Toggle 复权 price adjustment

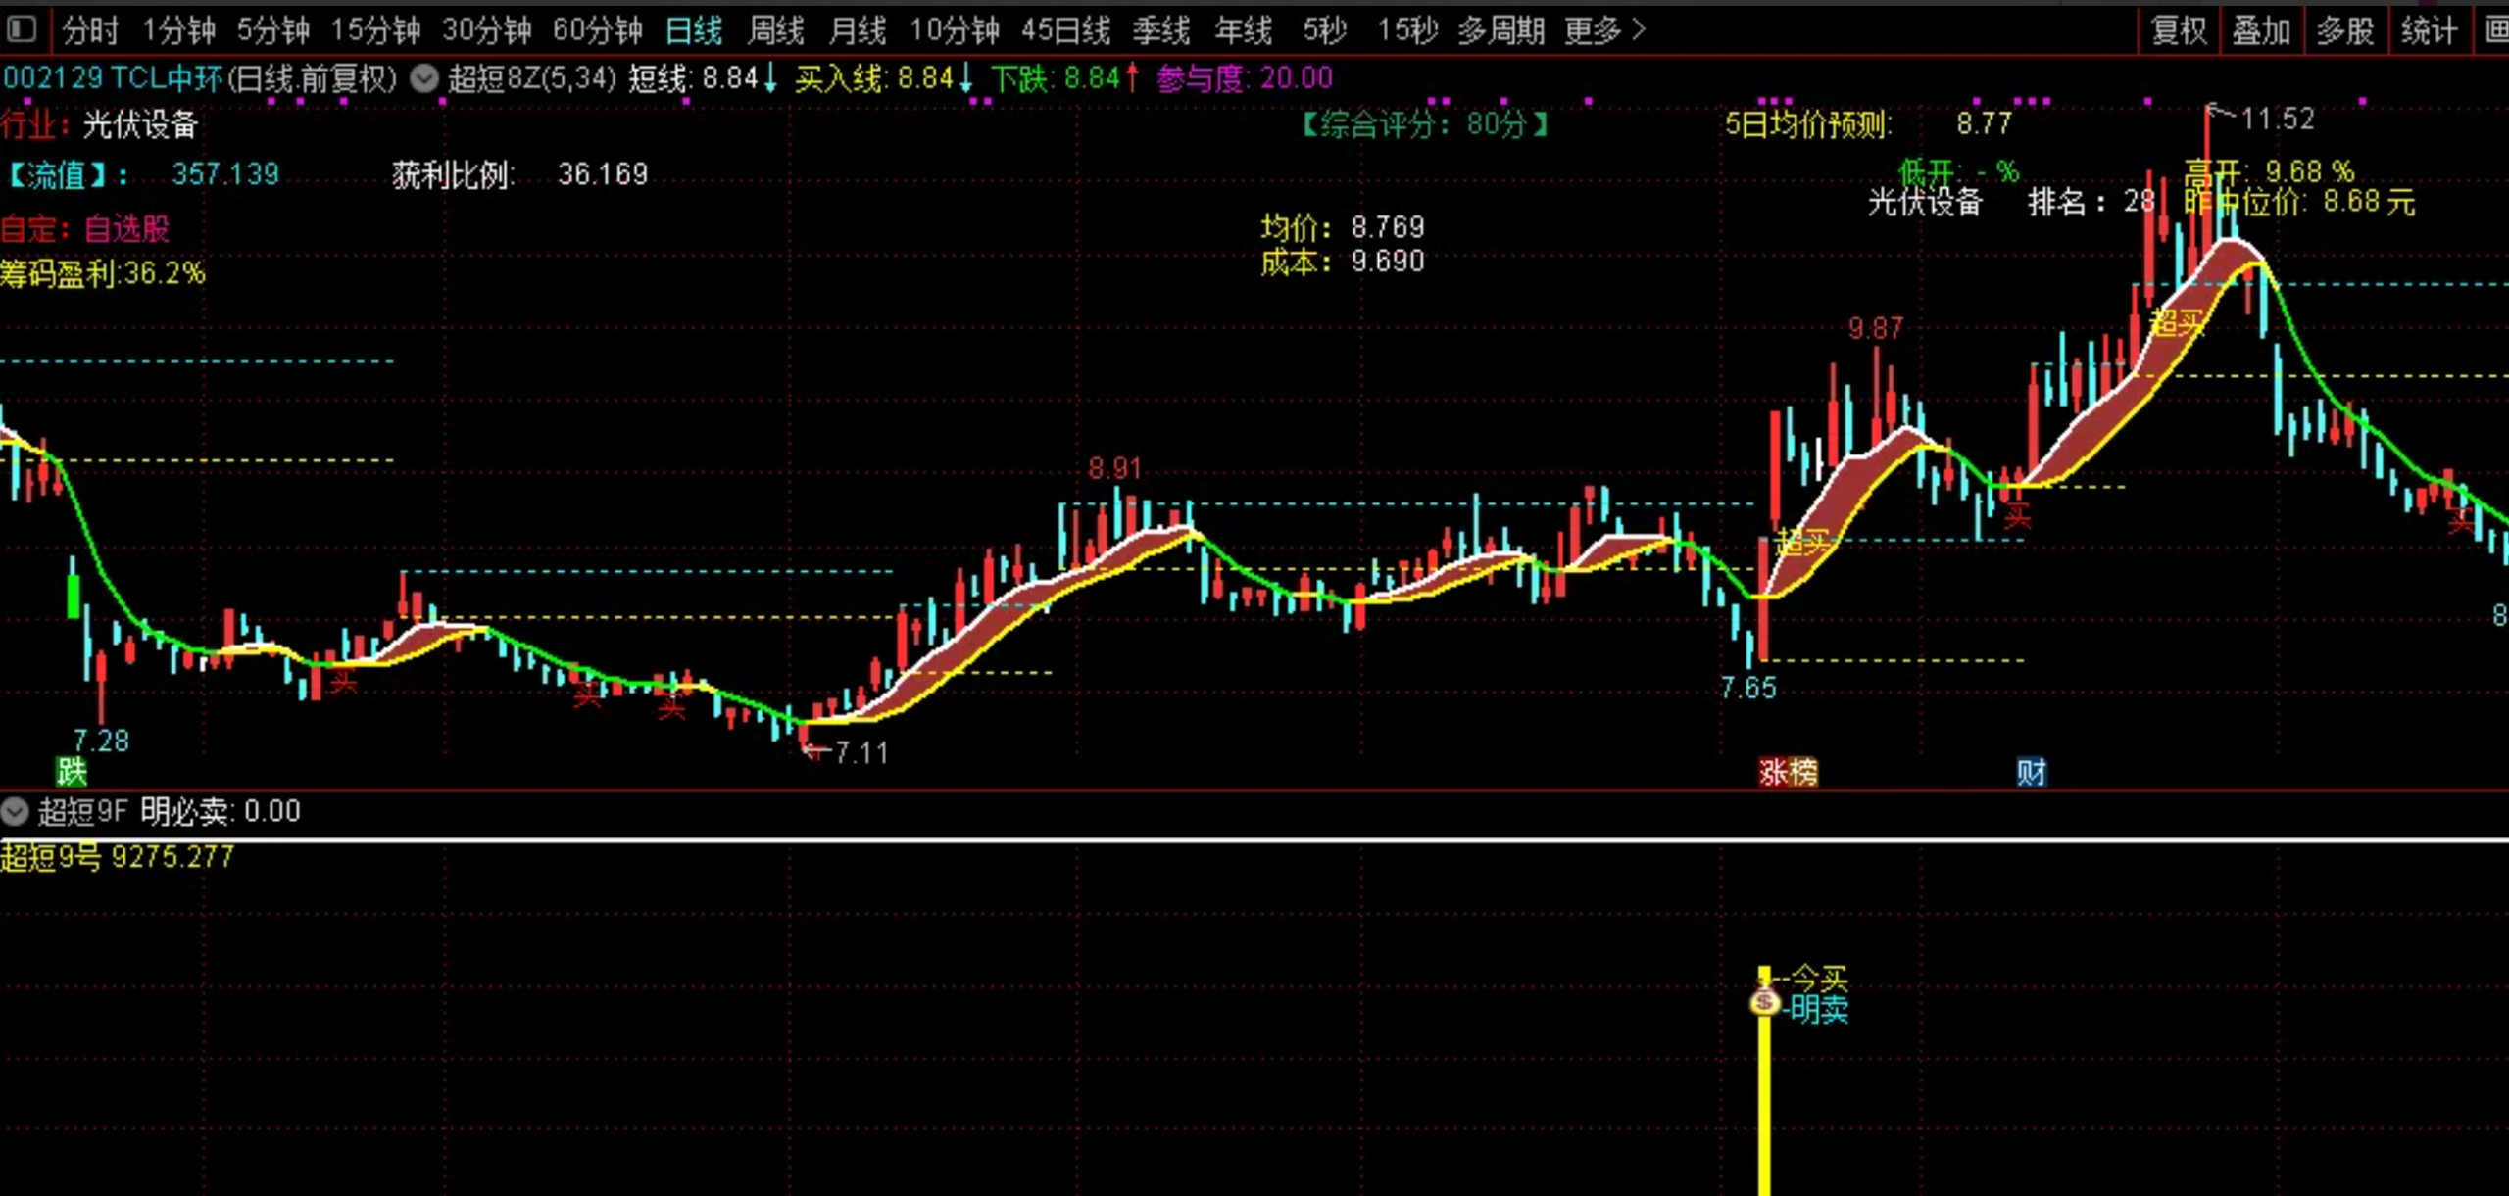pyautogui.click(x=2179, y=30)
